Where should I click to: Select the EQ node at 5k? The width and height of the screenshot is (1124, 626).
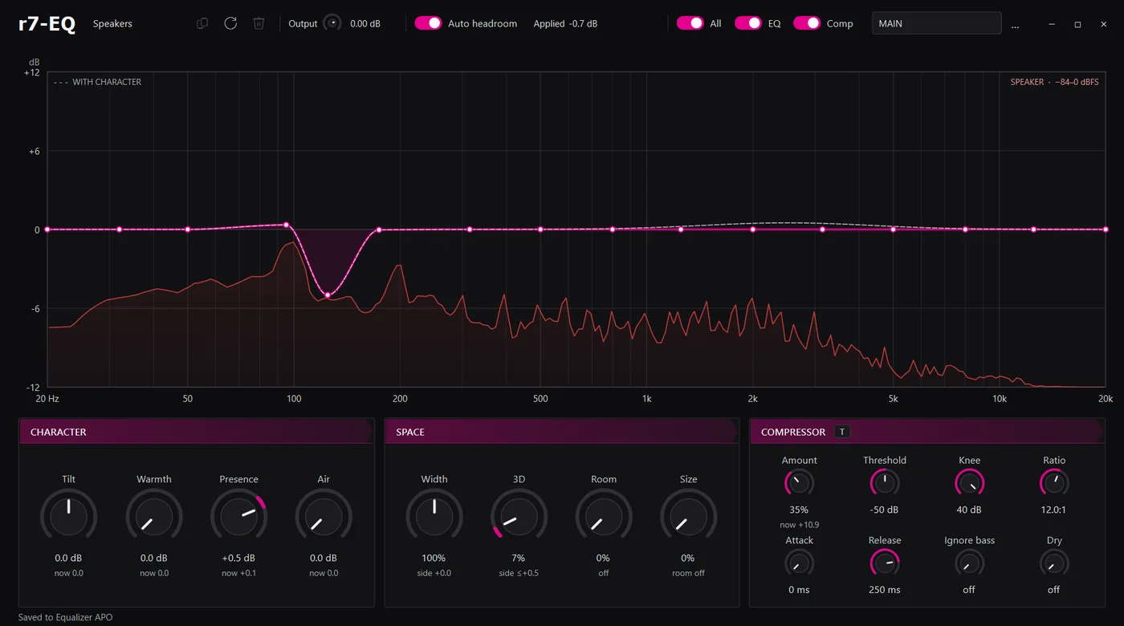[893, 230]
